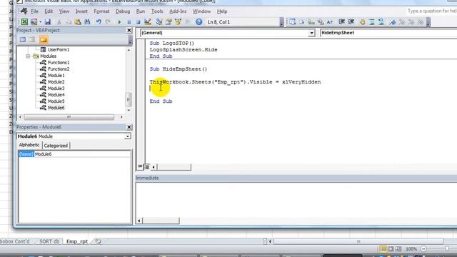
Task: Click the Procedure View button in code window
Action: [x=140, y=166]
